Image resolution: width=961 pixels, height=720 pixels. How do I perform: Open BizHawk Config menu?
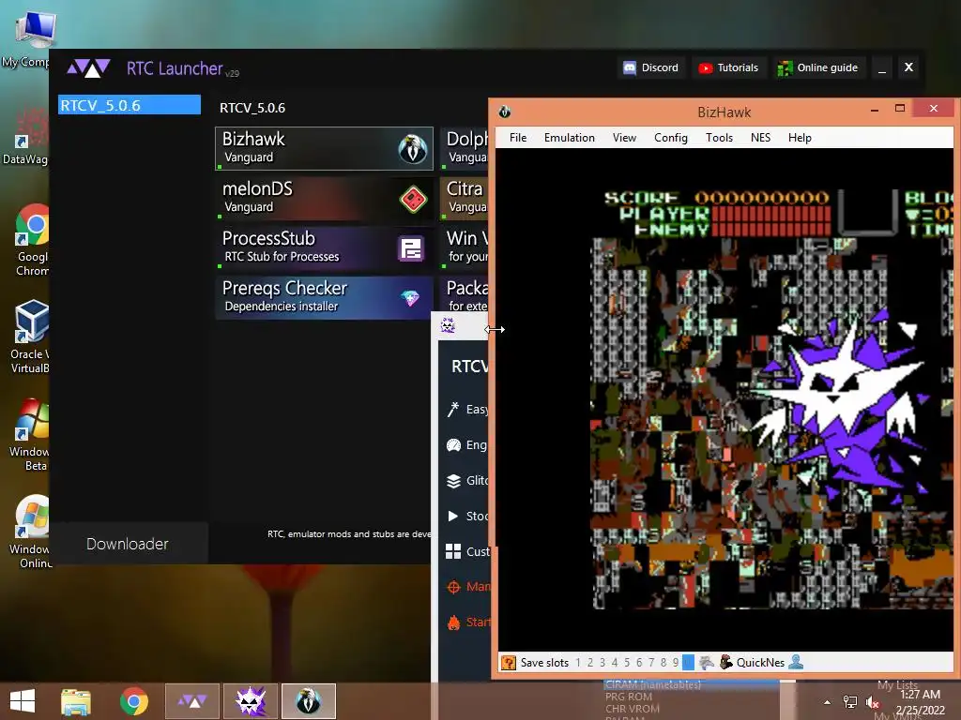coord(670,138)
